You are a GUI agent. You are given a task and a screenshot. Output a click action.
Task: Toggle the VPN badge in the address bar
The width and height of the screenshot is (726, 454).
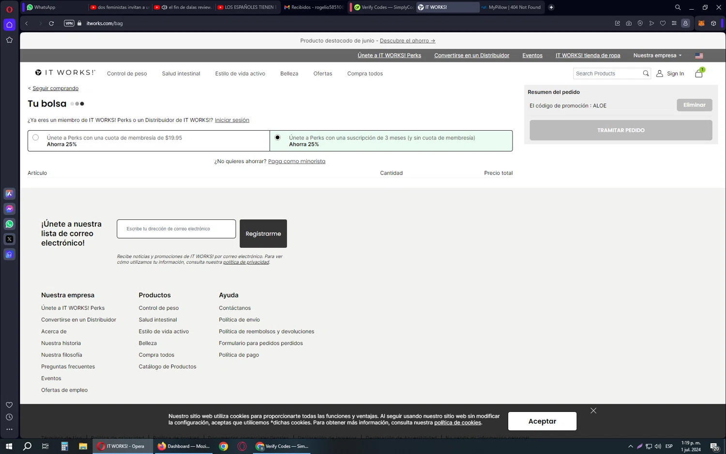coord(69,23)
